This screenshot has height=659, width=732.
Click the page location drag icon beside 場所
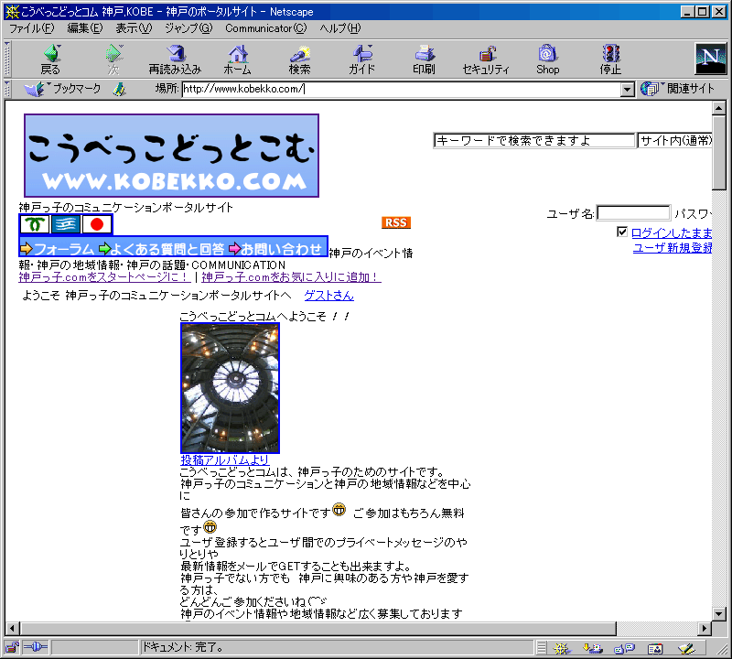[120, 89]
